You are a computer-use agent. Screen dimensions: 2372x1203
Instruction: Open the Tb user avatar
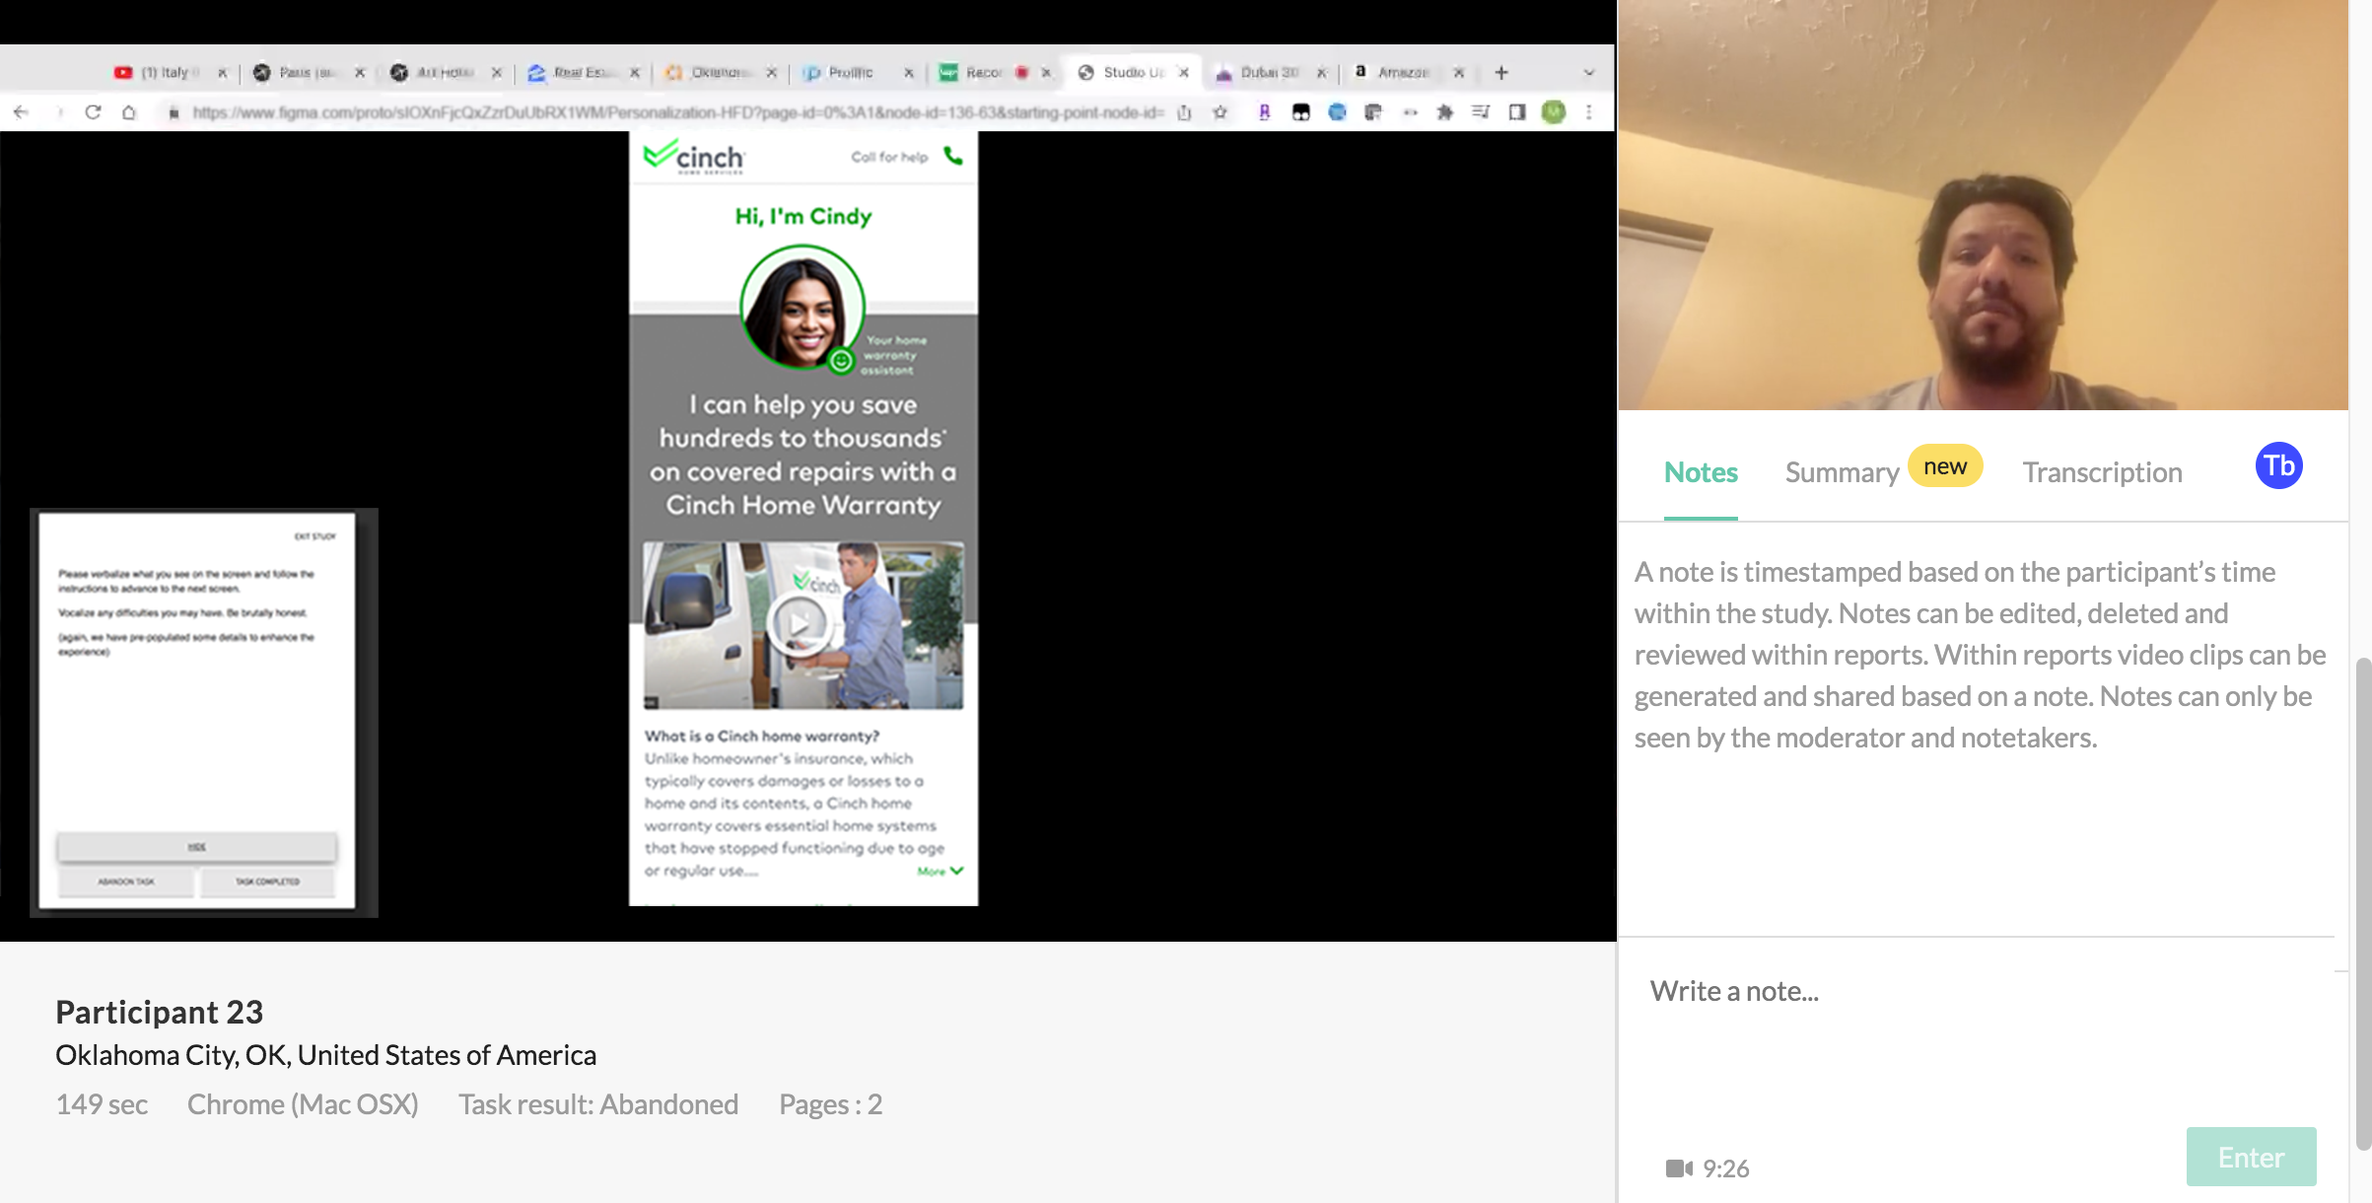tap(2278, 466)
